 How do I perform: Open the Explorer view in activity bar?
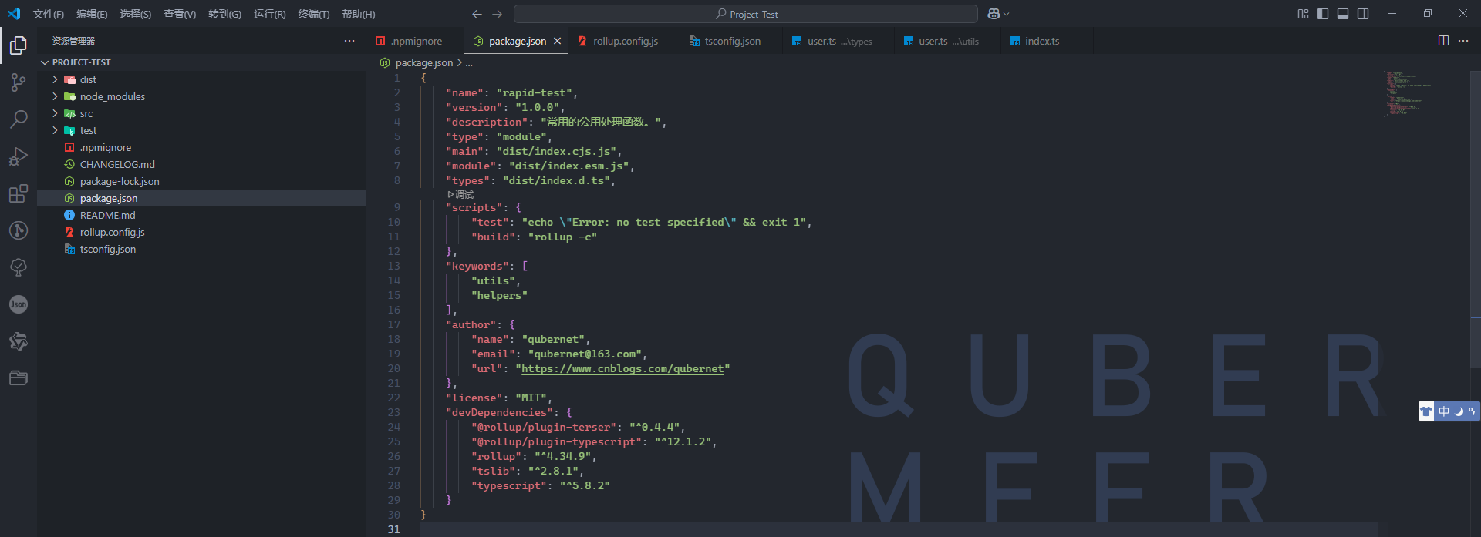[19, 45]
